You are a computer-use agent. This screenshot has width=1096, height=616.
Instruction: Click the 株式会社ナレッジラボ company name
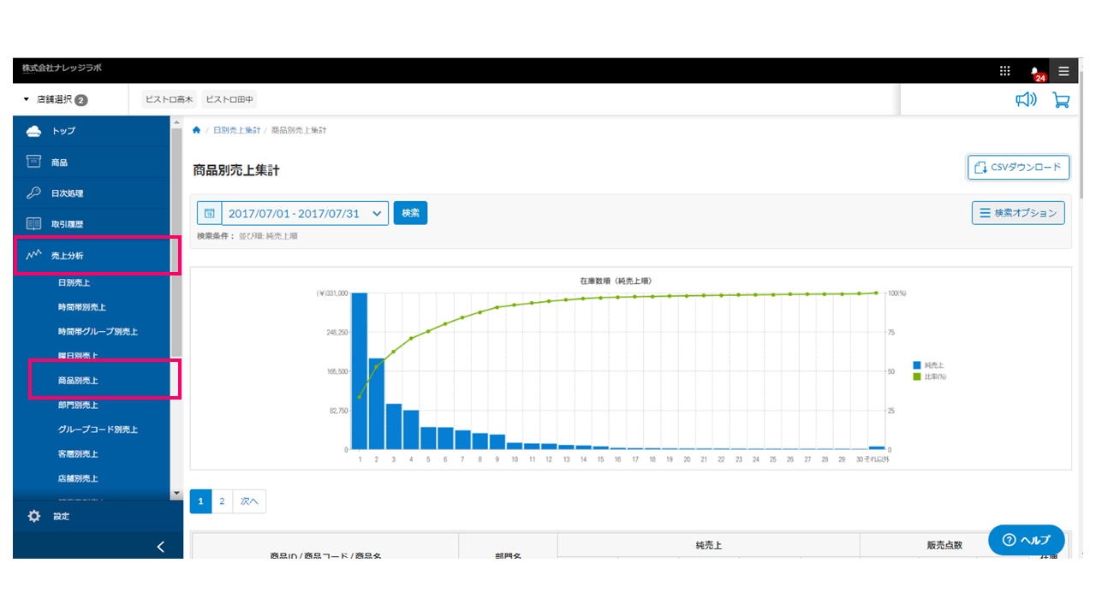point(62,68)
